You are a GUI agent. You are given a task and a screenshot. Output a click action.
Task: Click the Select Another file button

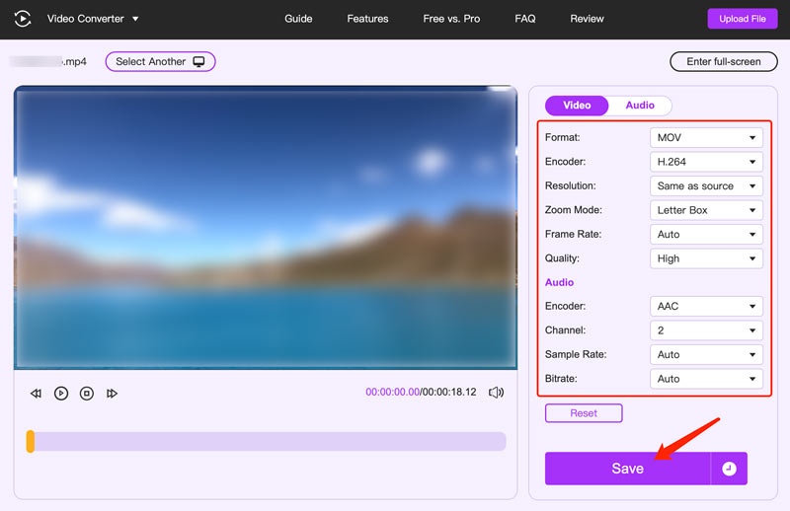(160, 61)
